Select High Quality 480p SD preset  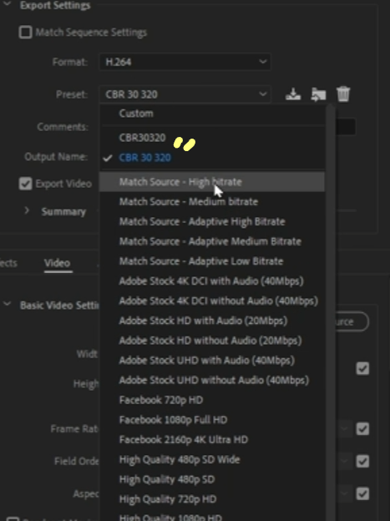tap(212, 479)
